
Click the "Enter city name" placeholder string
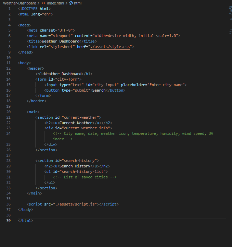[x=166, y=85]
